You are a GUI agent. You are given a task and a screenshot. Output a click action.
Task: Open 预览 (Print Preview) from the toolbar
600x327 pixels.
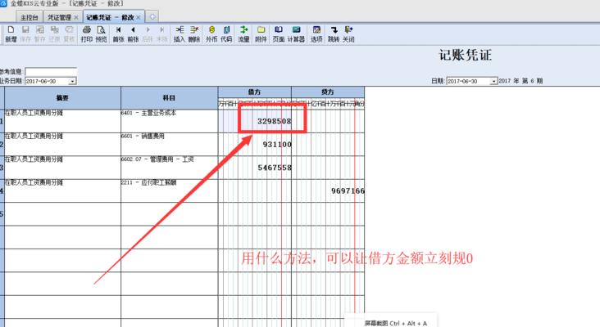(101, 34)
